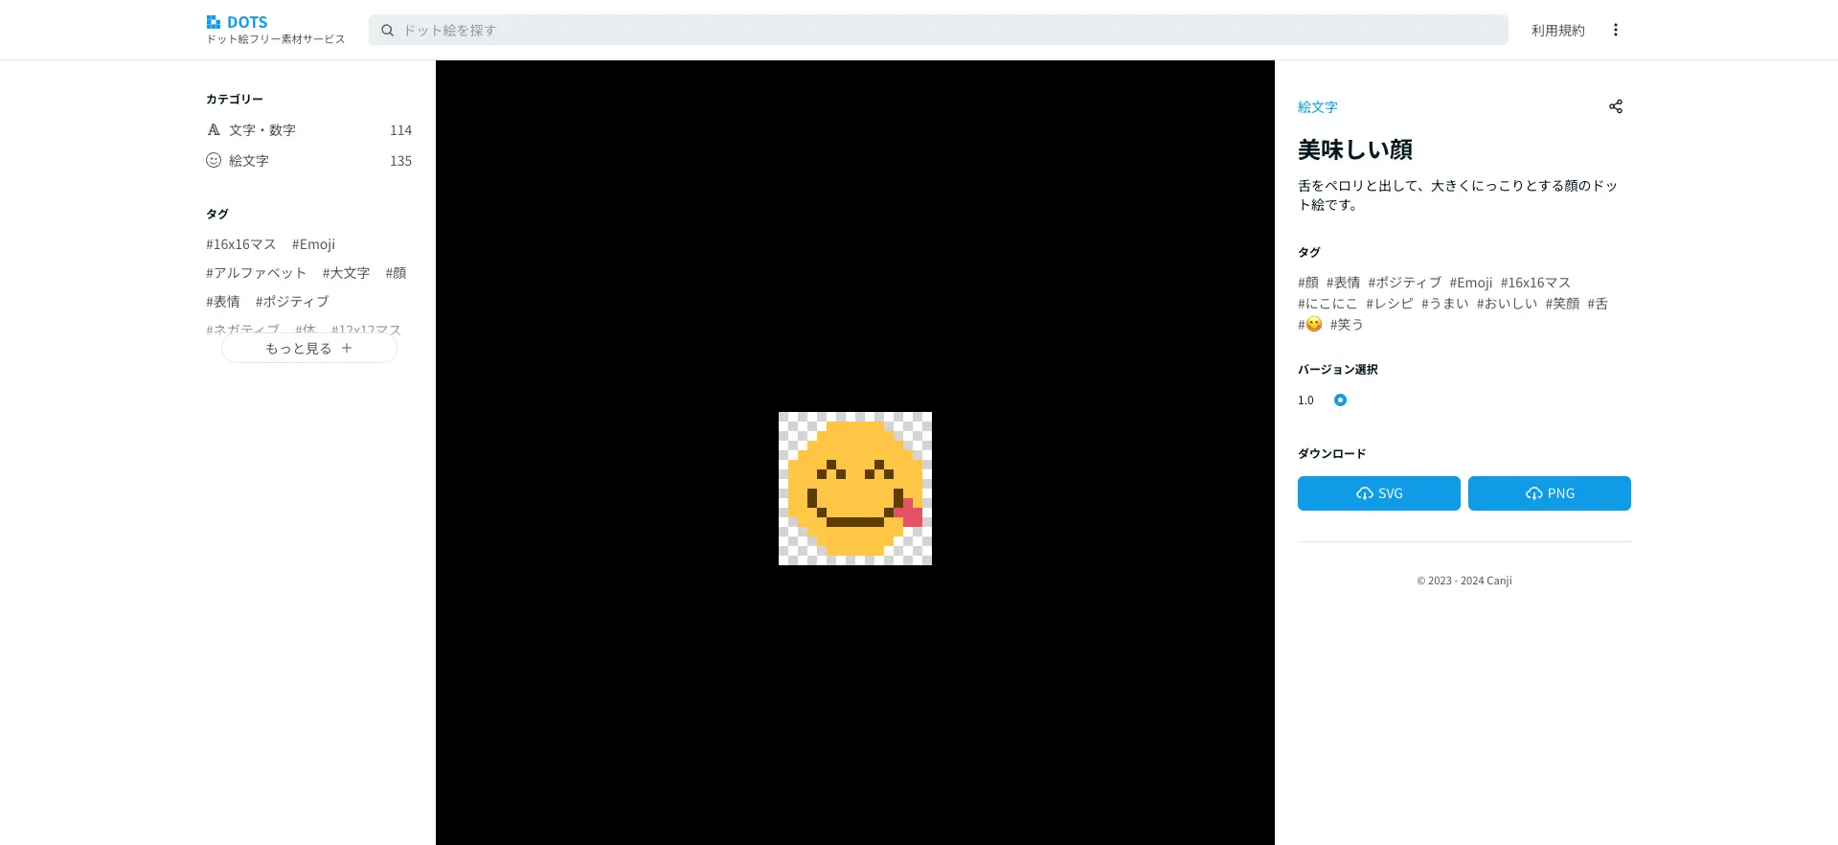Click the © 2023 - 2024 Canji text

tap(1464, 581)
